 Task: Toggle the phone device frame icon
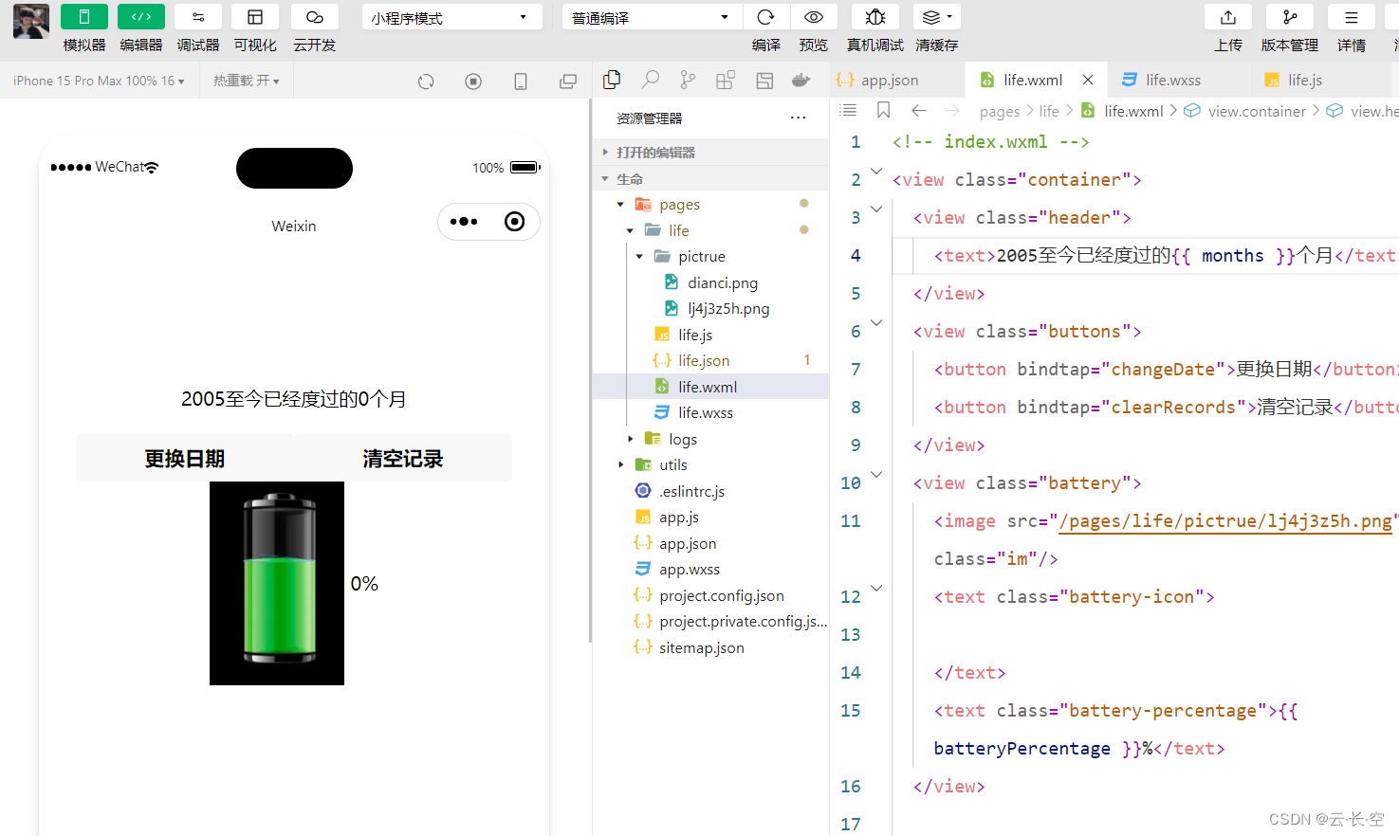[x=521, y=82]
